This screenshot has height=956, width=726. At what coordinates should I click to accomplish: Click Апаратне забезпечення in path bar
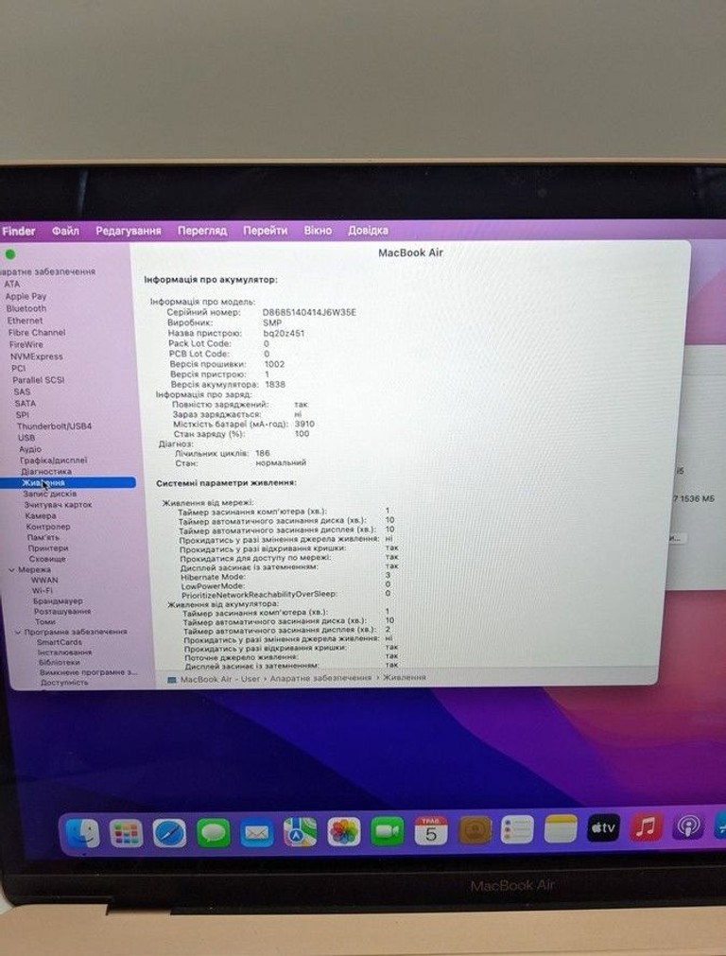click(x=320, y=678)
